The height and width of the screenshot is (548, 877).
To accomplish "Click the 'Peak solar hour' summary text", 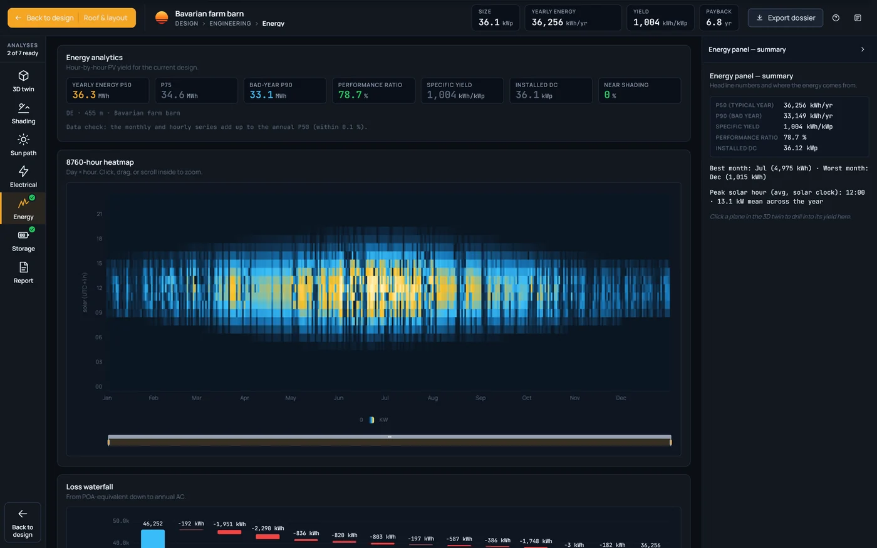I will coord(787,197).
